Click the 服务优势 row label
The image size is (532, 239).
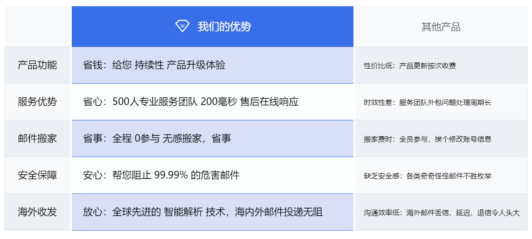click(x=37, y=102)
